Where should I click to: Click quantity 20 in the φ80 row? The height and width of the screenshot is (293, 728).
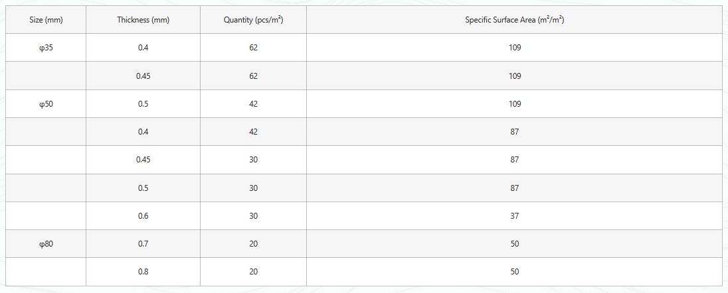[253, 244]
